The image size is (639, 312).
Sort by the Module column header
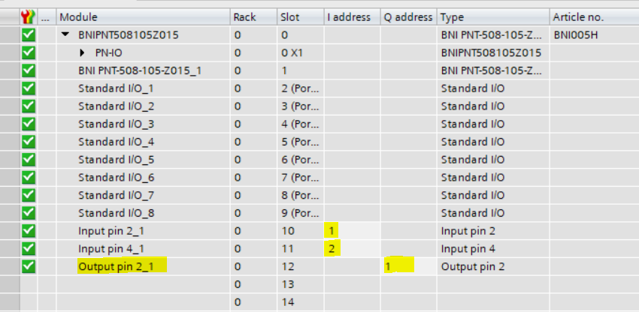(x=143, y=16)
